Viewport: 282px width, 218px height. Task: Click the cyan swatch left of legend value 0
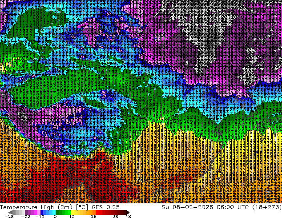coord(54,212)
